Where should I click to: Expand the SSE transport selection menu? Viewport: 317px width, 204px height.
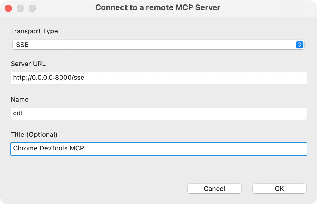[x=158, y=45]
